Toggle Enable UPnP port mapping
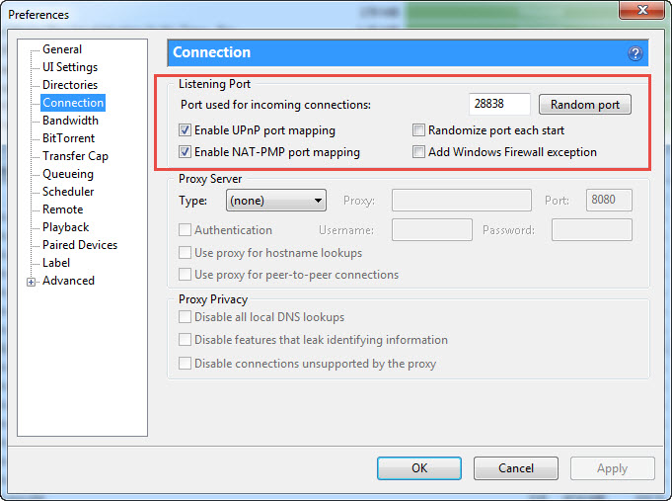672x501 pixels. 185,130
